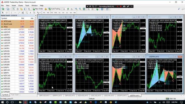Select the Text Label tool
Image resolution: width=185 pixels, height=104 pixels.
click(x=34, y=13)
